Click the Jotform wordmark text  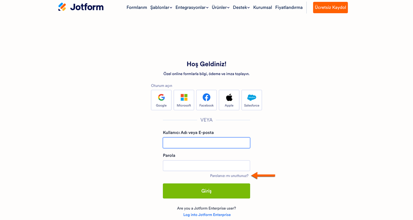pos(87,7)
